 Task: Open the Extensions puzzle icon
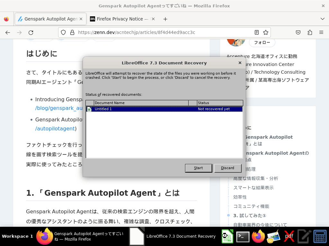coord(310,32)
